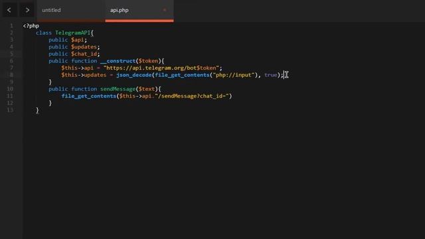Image resolution: width=425 pixels, height=239 pixels.
Task: Click the 'sendMessage' function name
Action: 118,89
